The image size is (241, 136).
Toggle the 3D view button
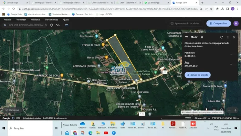[x=214, y=110]
